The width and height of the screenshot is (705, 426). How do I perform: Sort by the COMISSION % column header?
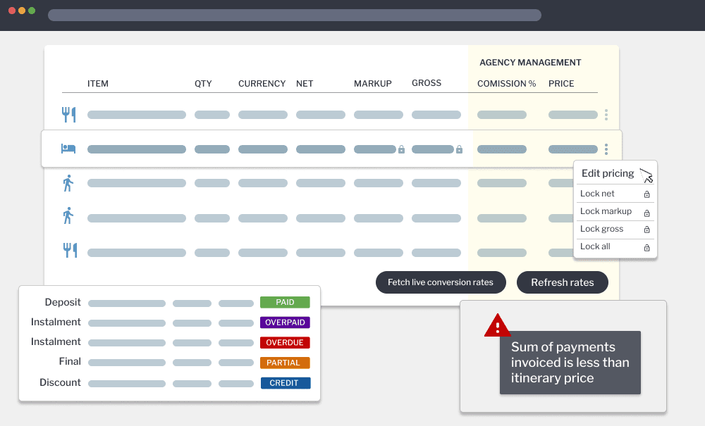tap(506, 84)
